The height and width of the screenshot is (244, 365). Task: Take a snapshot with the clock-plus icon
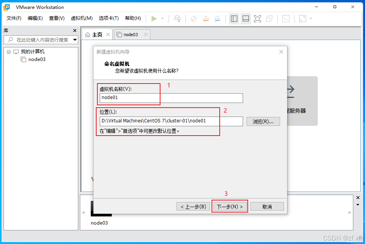[x=194, y=19]
